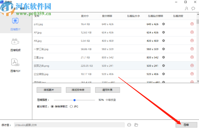Start compression with the 压缩 button
Screen dimensions: 199x130
(186, 125)
